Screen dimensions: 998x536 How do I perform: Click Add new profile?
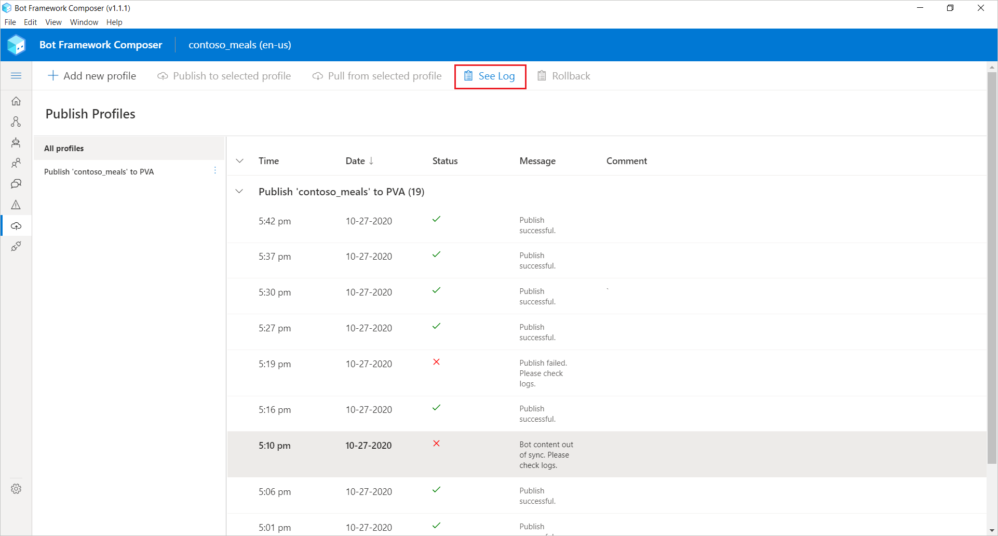(92, 76)
